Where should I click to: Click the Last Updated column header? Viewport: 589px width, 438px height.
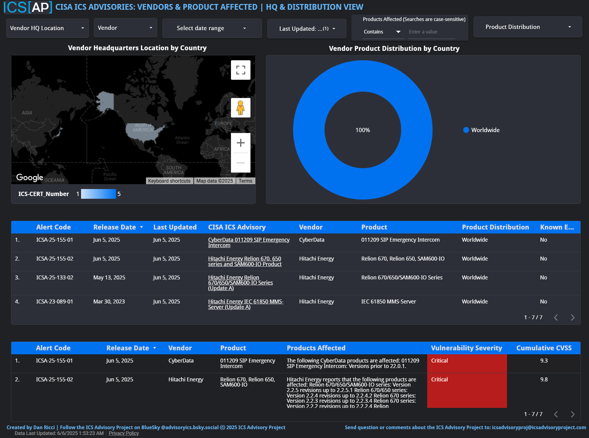pos(175,227)
